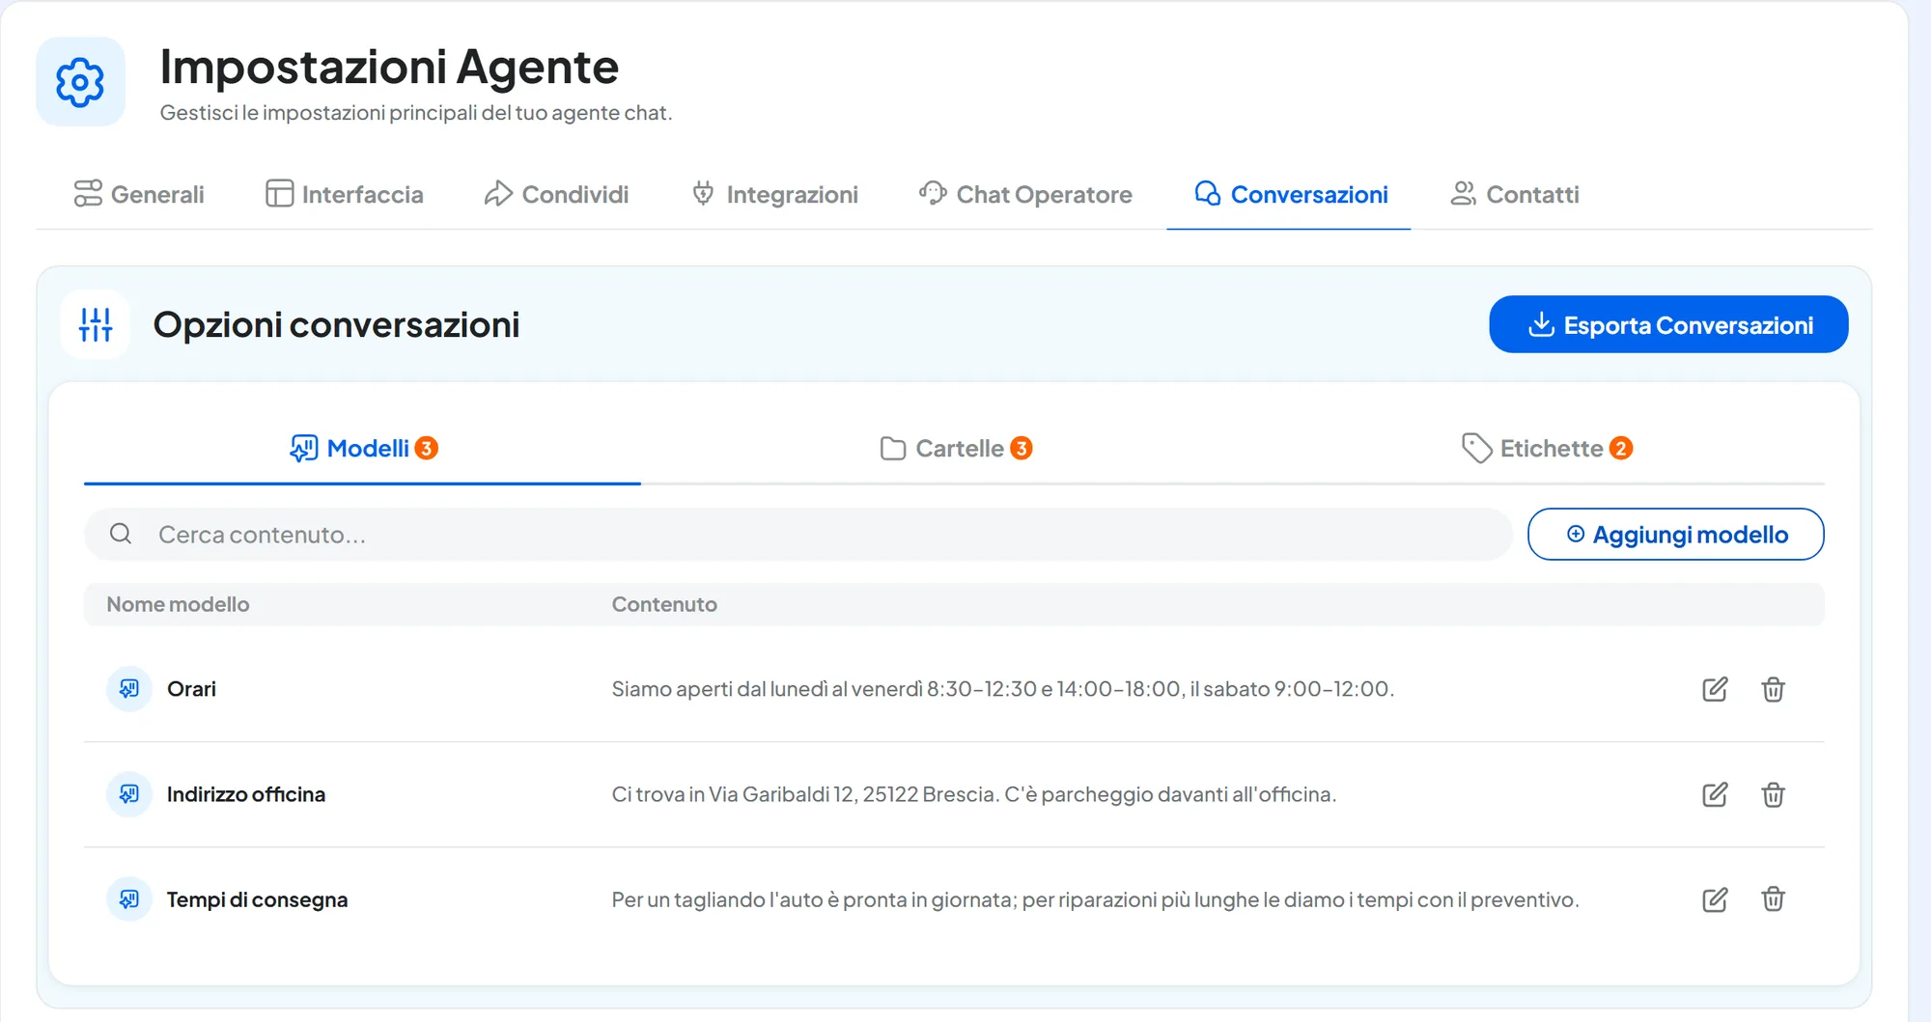This screenshot has width=1931, height=1022.
Task: Select the Tempi di consegna template name
Action: click(x=257, y=899)
